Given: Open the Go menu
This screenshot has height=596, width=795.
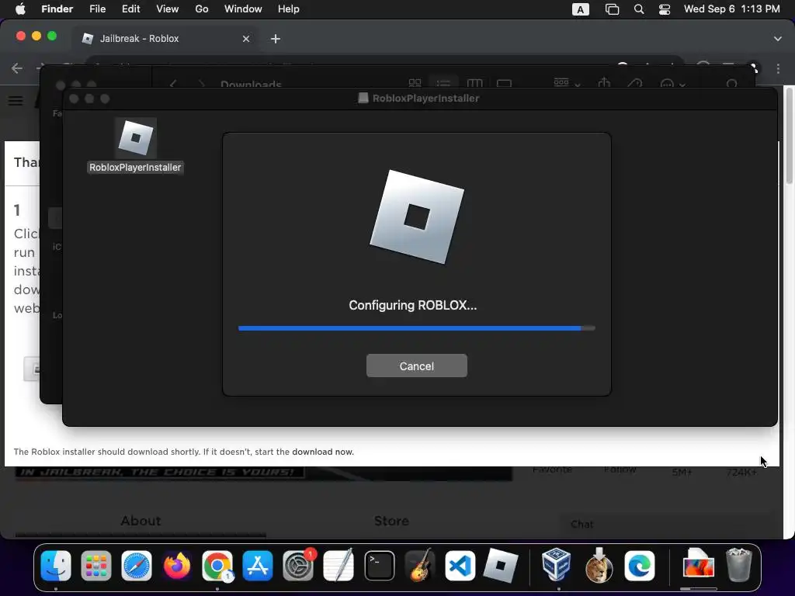Looking at the screenshot, I should (x=202, y=9).
